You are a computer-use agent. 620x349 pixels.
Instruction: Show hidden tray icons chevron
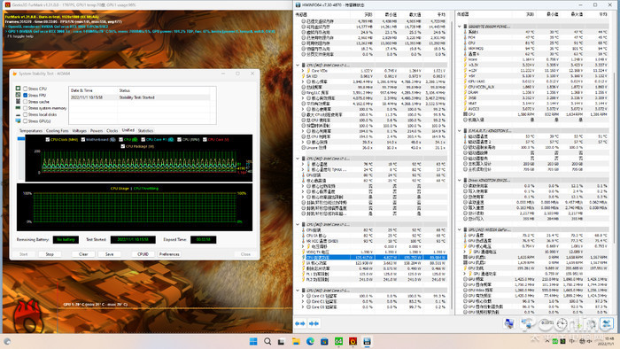[x=547, y=341]
